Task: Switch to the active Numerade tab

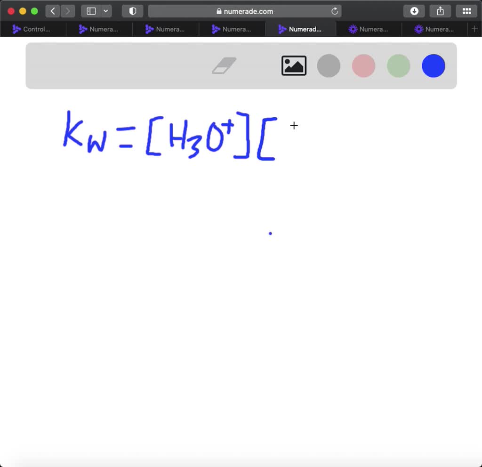Action: point(301,29)
